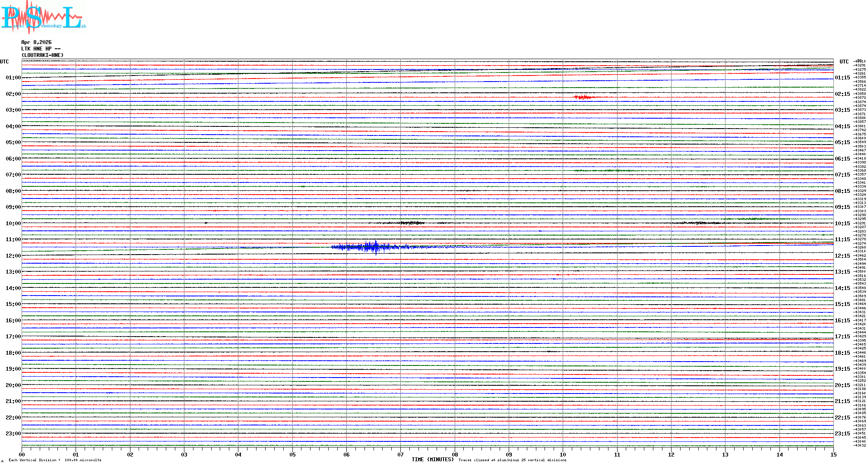Image resolution: width=868 pixels, height=466 pixels.
Task: Click the 10:15 label on right axis
Action: pyautogui.click(x=842, y=224)
